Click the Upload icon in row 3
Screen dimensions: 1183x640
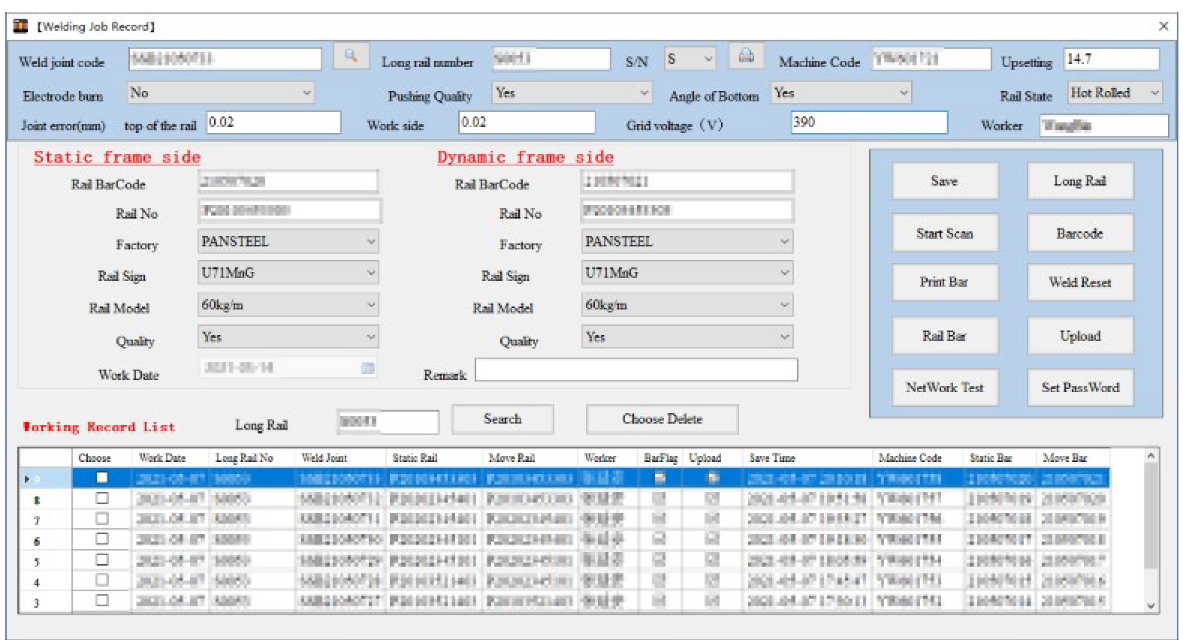tap(713, 600)
